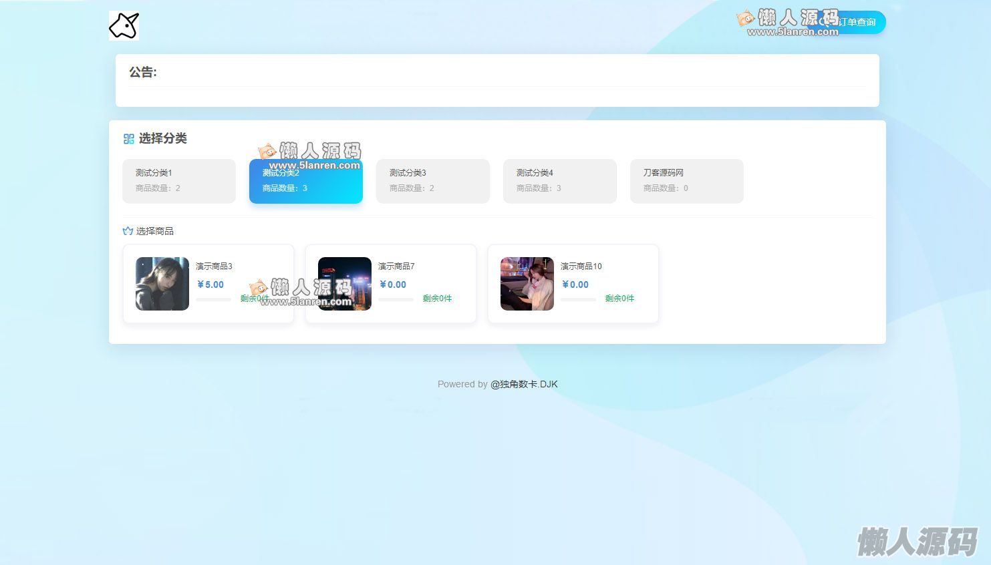Switch to the 测试分类3 category

[x=432, y=181]
